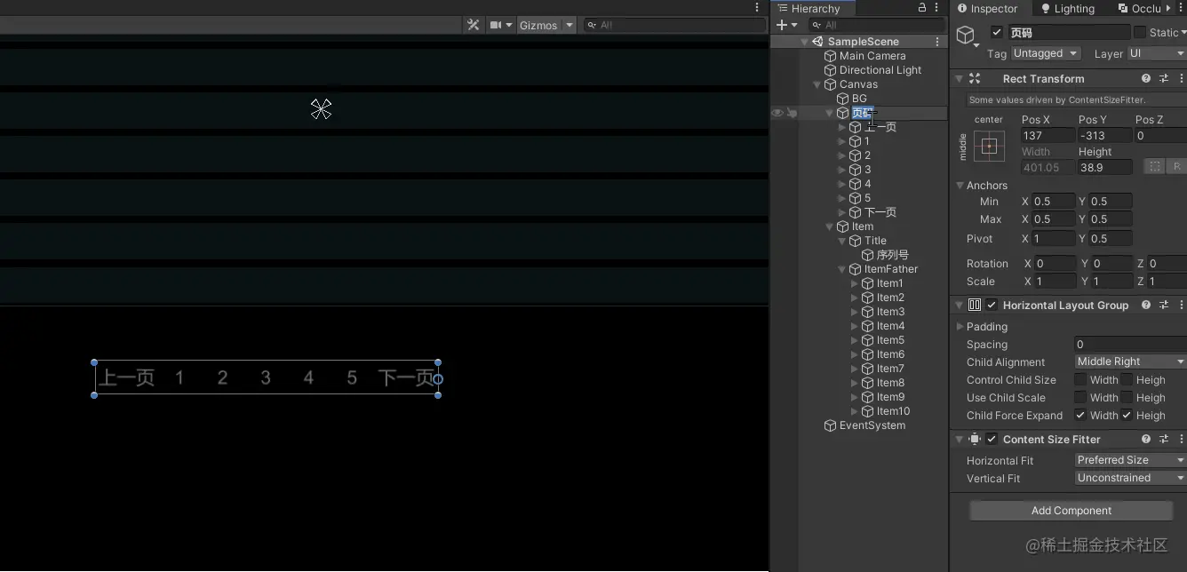1187x572 pixels.
Task: Collapse the Item node in Hierarchy
Action: pyautogui.click(x=830, y=226)
